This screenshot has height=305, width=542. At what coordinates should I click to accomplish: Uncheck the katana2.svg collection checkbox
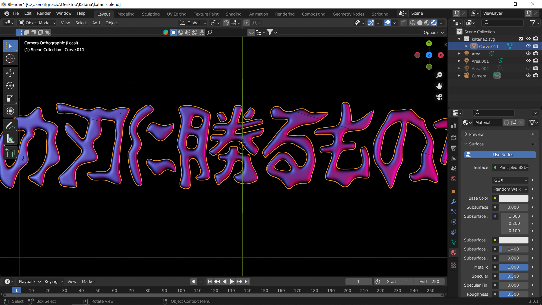521,39
